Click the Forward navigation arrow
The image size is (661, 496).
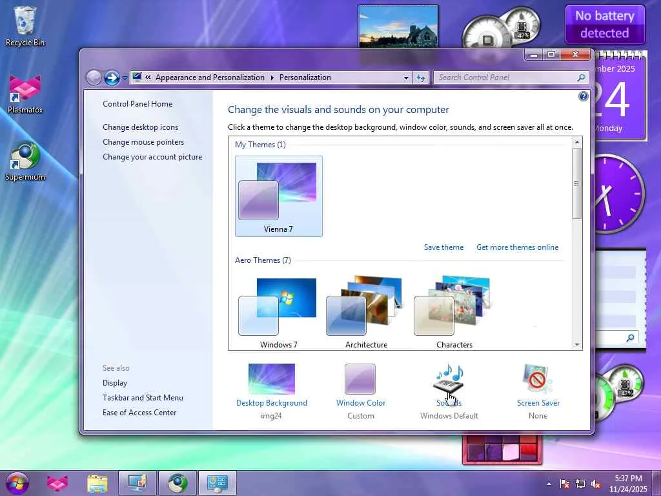(112, 77)
